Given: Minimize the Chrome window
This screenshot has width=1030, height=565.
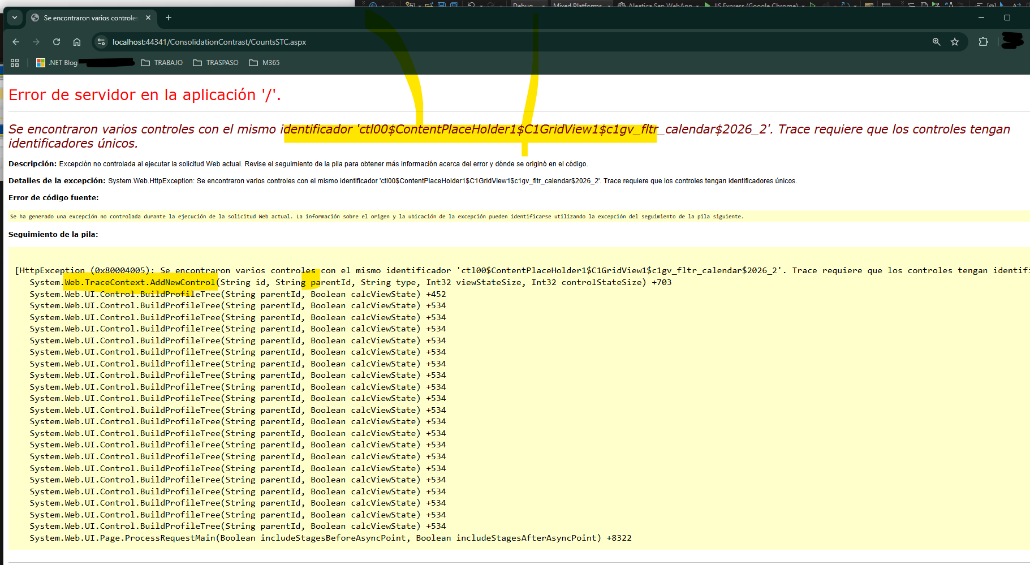Looking at the screenshot, I should click(x=981, y=18).
